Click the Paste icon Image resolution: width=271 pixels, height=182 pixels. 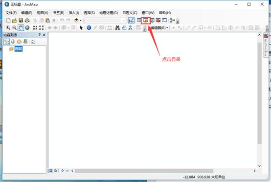point(47,21)
